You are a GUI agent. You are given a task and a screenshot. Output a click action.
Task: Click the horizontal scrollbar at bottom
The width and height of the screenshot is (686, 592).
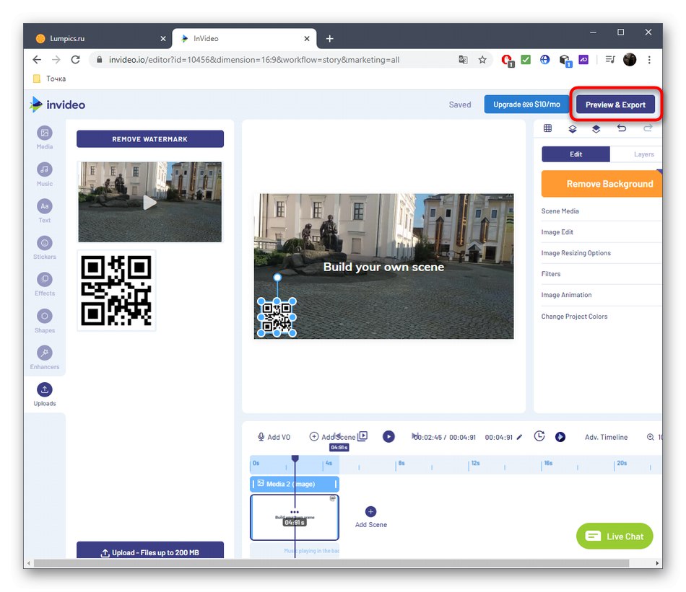331,563
